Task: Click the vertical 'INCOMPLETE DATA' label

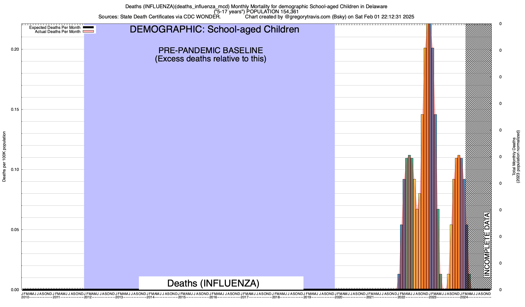Action: click(487, 245)
